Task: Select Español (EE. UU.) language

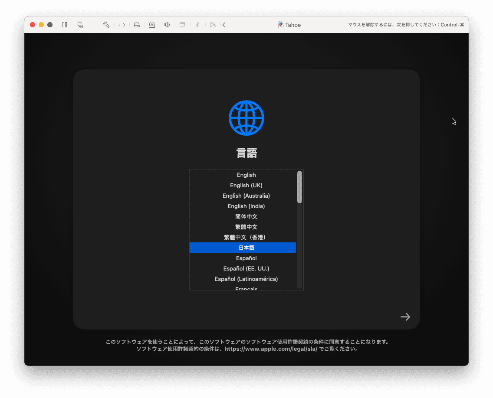Action: pos(246,268)
